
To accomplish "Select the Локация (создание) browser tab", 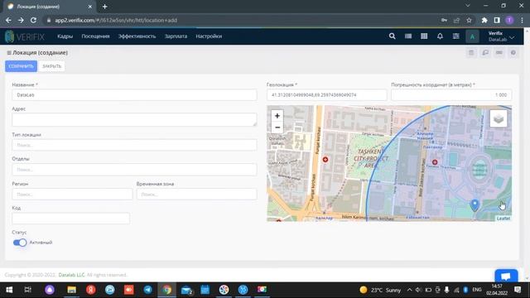I will click(x=50, y=7).
